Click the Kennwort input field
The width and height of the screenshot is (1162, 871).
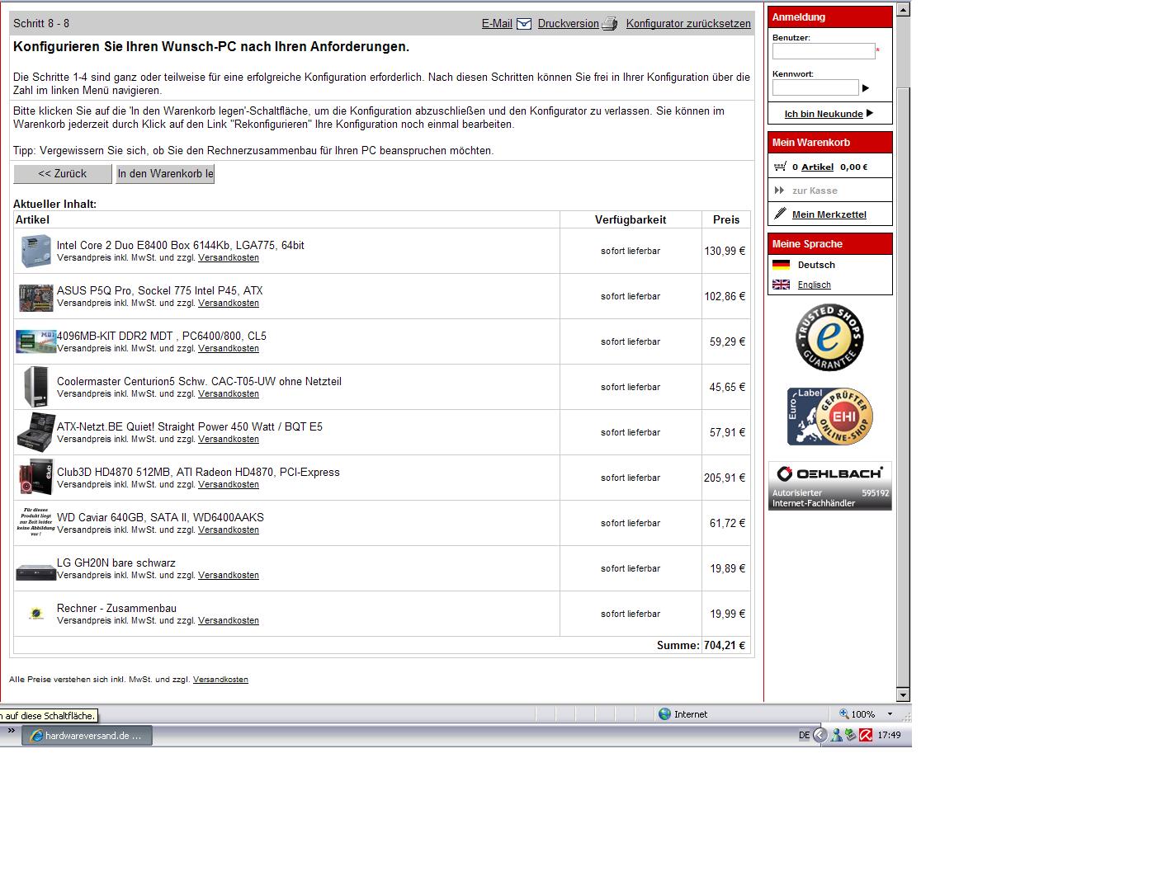coord(815,87)
